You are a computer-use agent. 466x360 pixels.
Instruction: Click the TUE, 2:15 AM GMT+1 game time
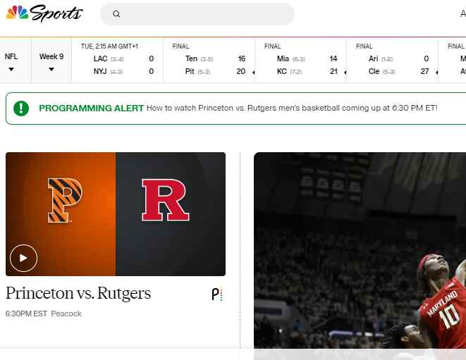pyautogui.click(x=109, y=46)
